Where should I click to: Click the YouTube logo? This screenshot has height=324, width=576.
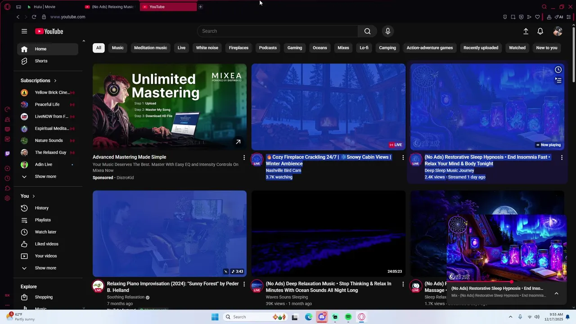point(49,31)
